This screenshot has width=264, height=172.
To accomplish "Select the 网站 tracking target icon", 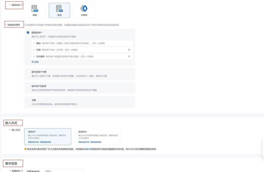I will (35, 10).
